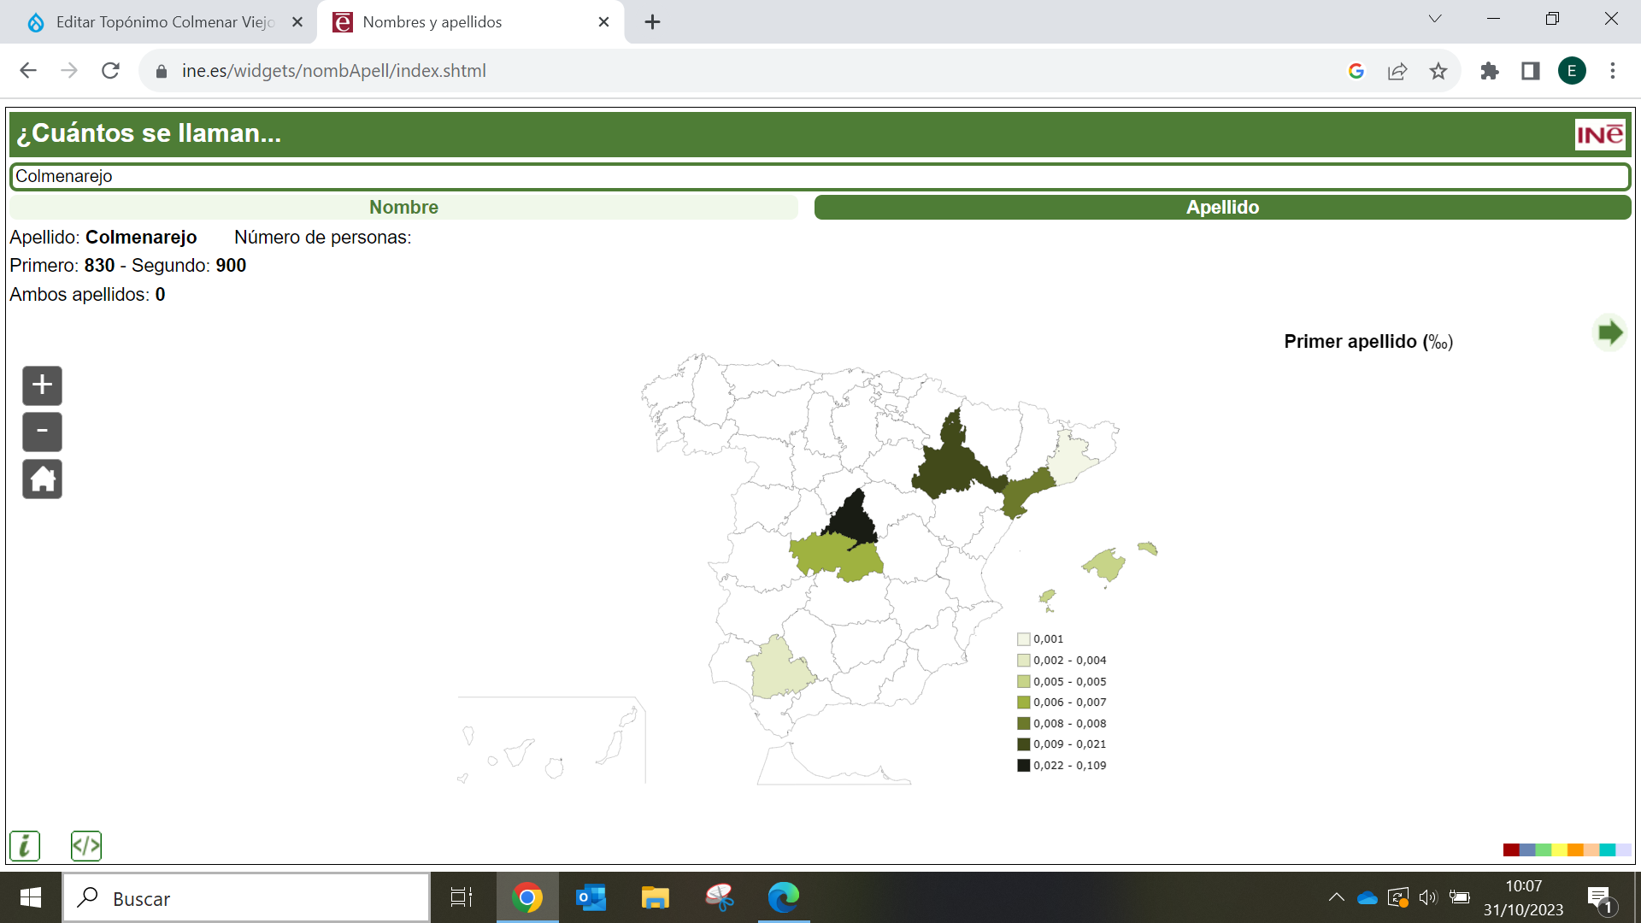Select the Apellido search mode

tap(1222, 208)
